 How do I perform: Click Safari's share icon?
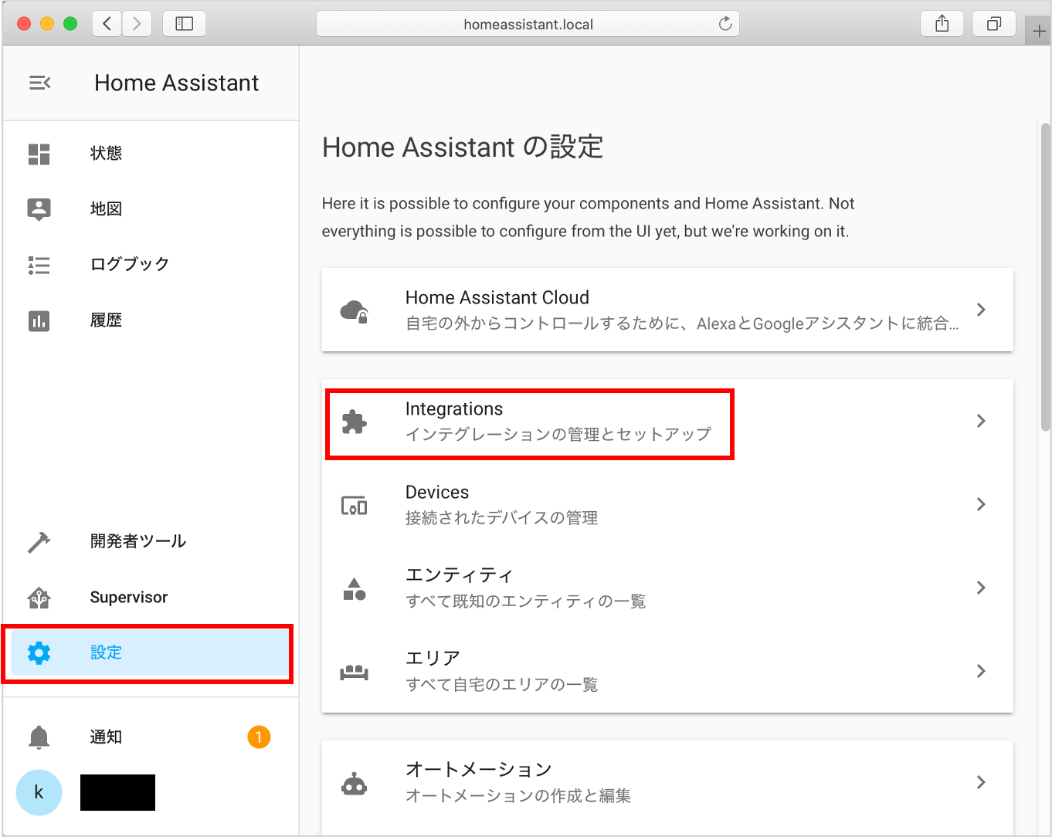coord(942,24)
